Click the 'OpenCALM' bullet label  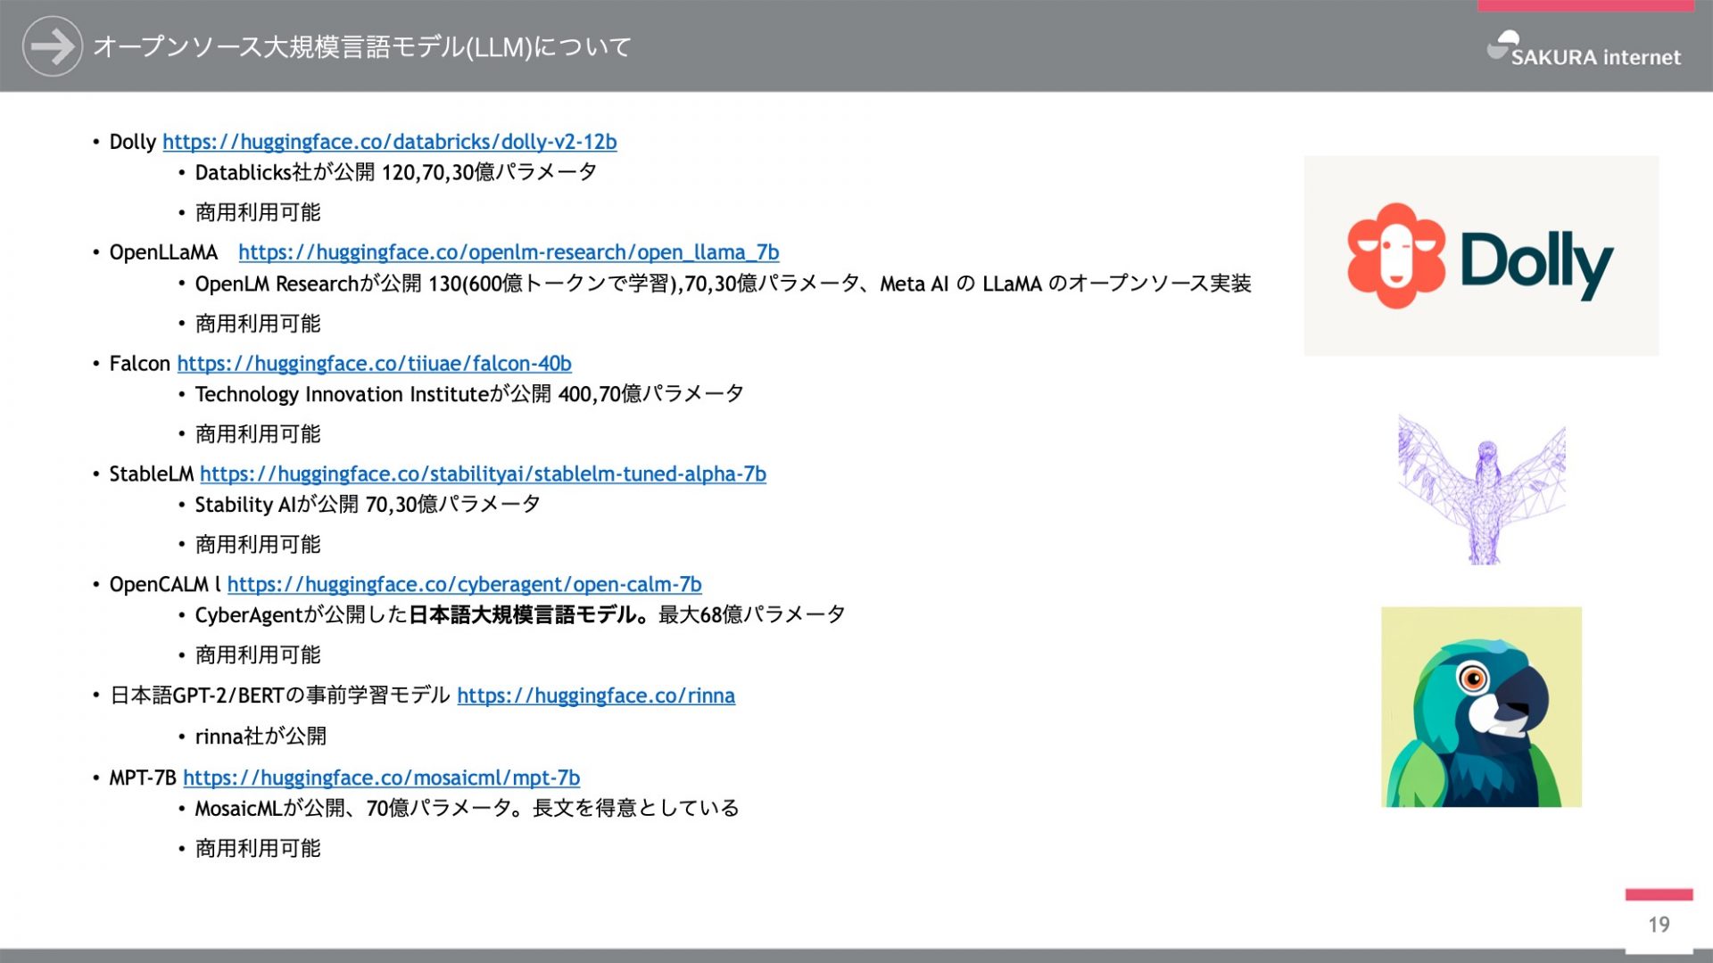pos(159,585)
